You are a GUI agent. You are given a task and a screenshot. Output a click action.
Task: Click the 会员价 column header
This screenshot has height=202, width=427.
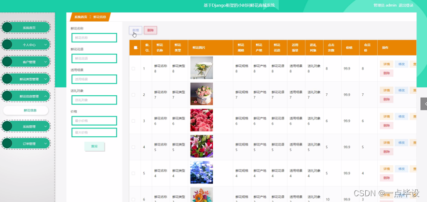(367, 47)
